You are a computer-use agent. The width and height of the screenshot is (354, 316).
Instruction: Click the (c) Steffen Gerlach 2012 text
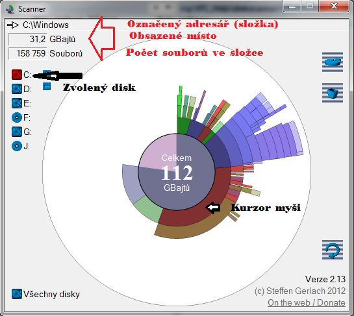pyautogui.click(x=300, y=291)
